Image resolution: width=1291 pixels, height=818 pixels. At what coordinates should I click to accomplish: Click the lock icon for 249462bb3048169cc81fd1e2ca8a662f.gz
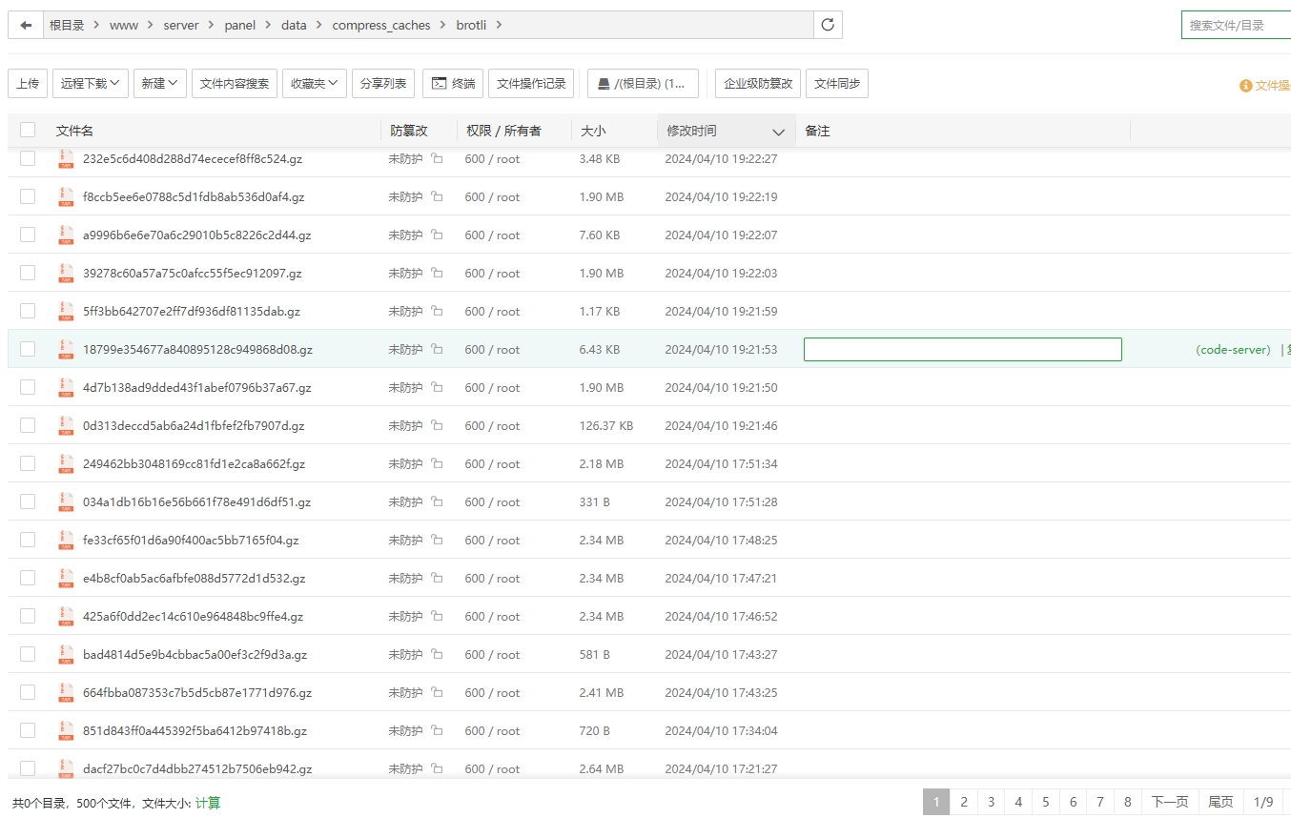click(x=437, y=463)
